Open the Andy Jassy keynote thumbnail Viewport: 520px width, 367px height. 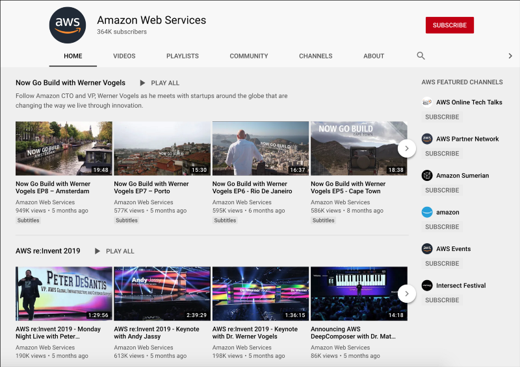[162, 294]
